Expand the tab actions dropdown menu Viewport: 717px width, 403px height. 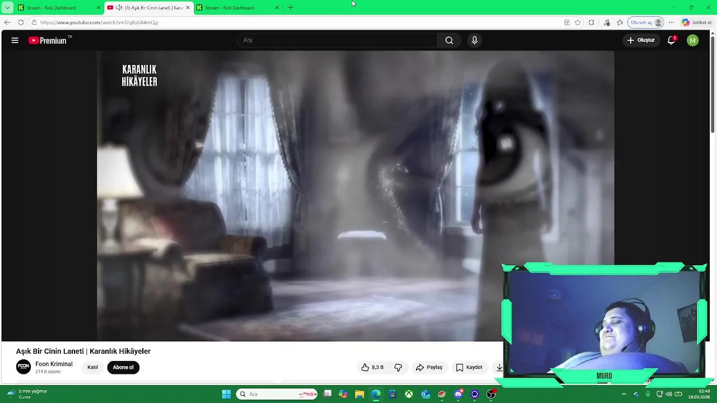pyautogui.click(x=7, y=8)
